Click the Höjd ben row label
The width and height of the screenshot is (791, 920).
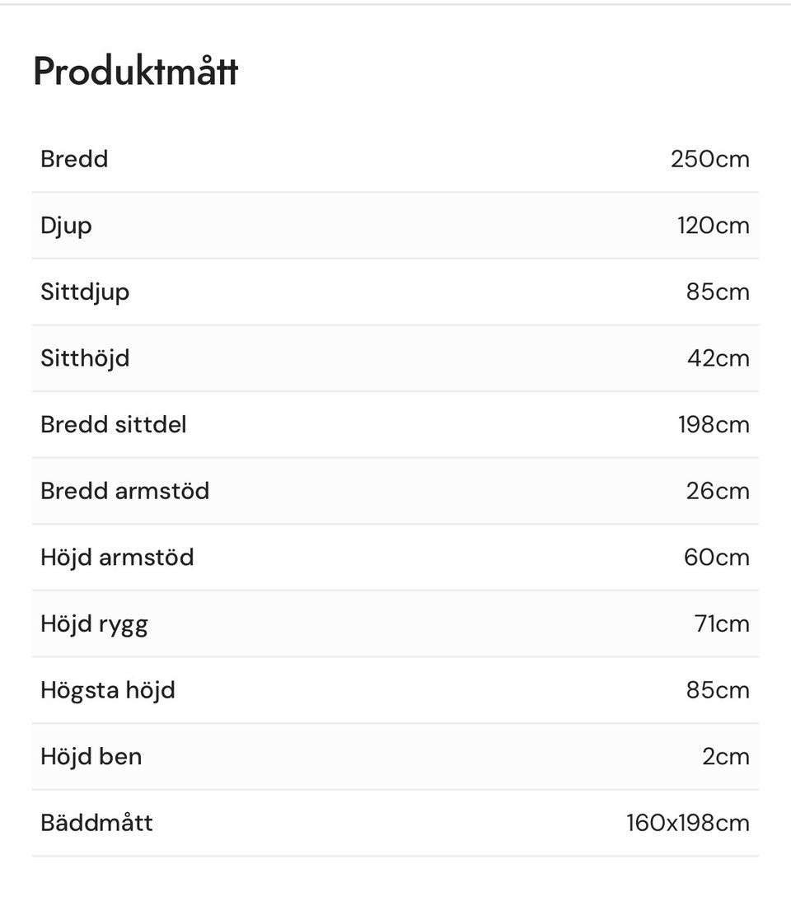[x=91, y=757]
